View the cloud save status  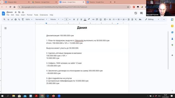(23, 12)
